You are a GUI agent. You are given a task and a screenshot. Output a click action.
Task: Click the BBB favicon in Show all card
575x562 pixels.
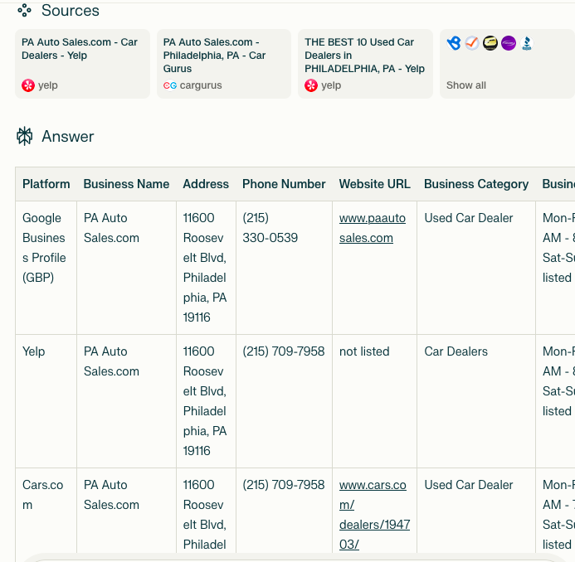pos(527,43)
